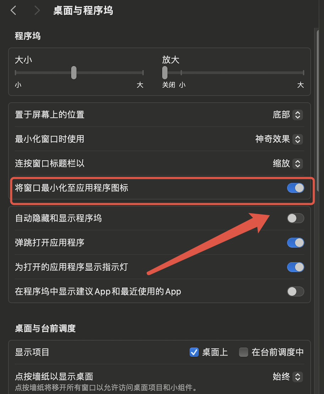Viewport: 324px width, 394px height.
Task: Go back with the left chevron arrow
Action: pos(13,11)
